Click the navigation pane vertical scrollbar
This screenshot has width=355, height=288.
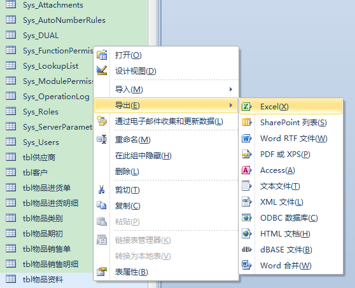152,144
